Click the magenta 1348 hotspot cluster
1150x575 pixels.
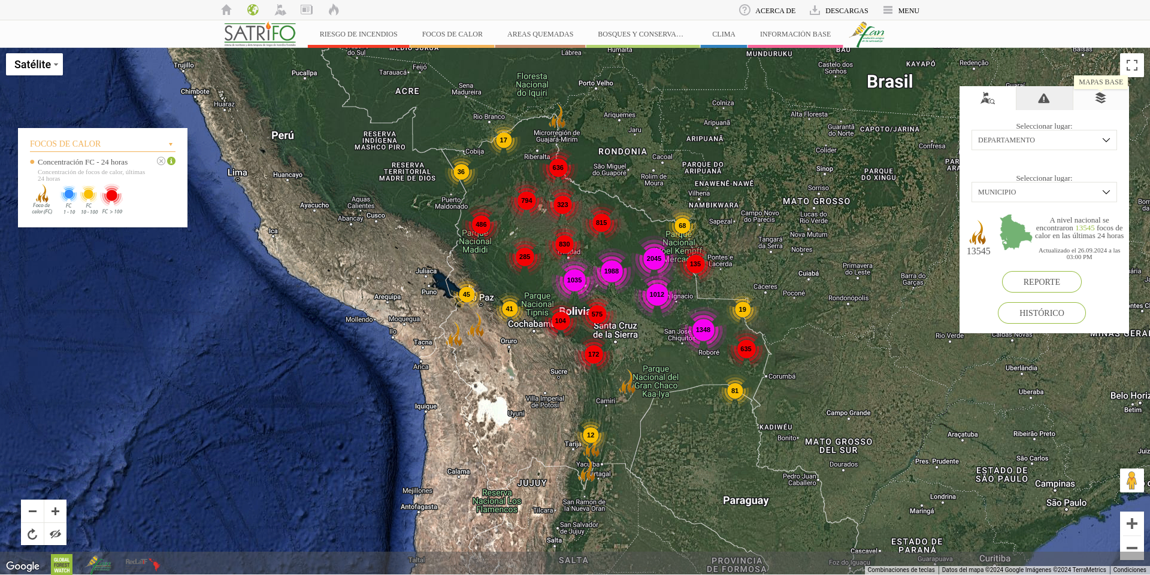pyautogui.click(x=703, y=330)
